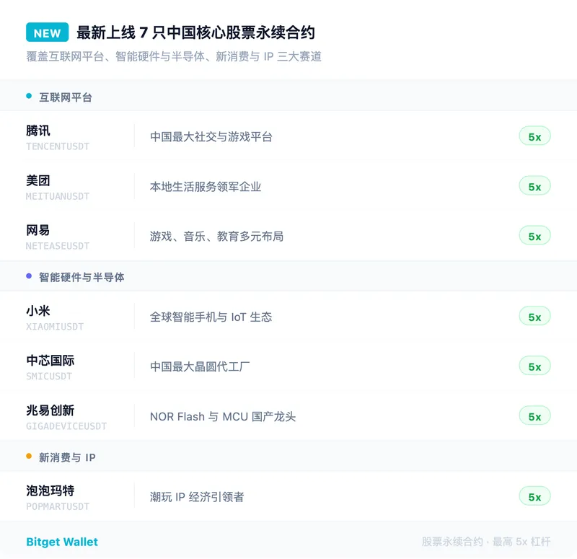Open the Bitget Wallet brand link

(x=62, y=542)
